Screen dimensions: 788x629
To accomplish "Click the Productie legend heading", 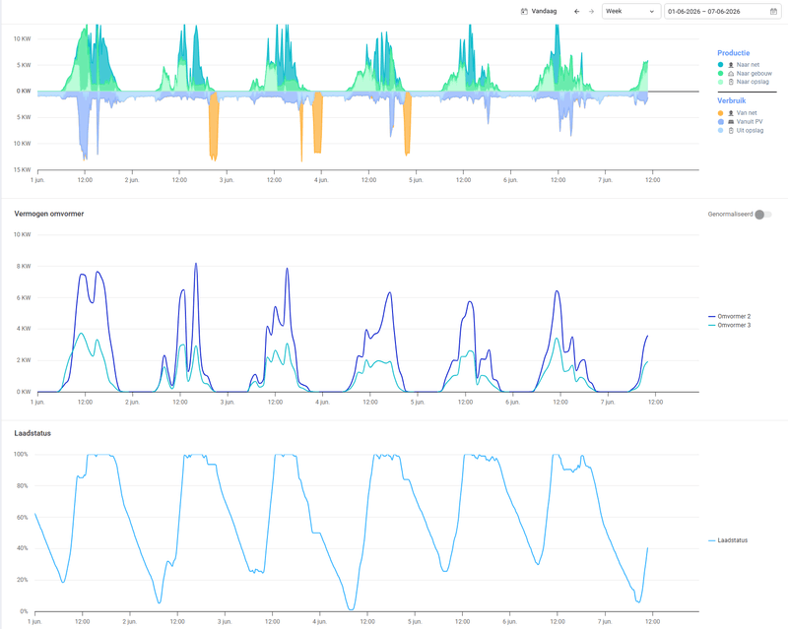I will coord(733,53).
